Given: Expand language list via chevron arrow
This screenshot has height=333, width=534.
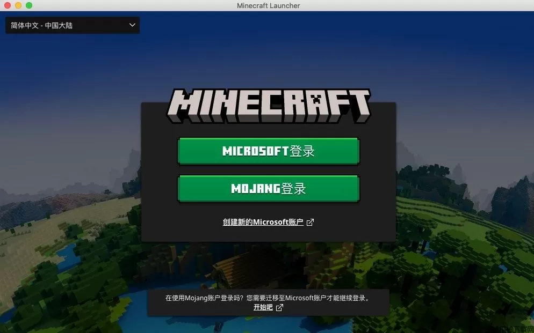Looking at the screenshot, I should coord(133,25).
